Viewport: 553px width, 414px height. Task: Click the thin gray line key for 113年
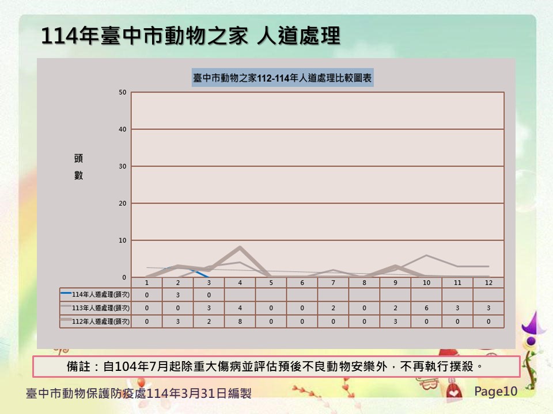click(x=66, y=306)
